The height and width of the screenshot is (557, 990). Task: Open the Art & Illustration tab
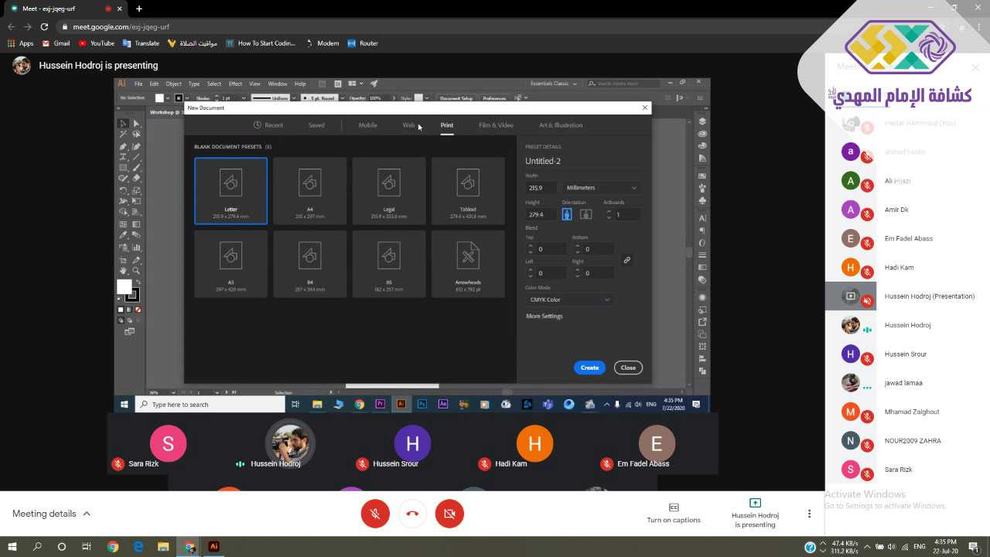561,125
